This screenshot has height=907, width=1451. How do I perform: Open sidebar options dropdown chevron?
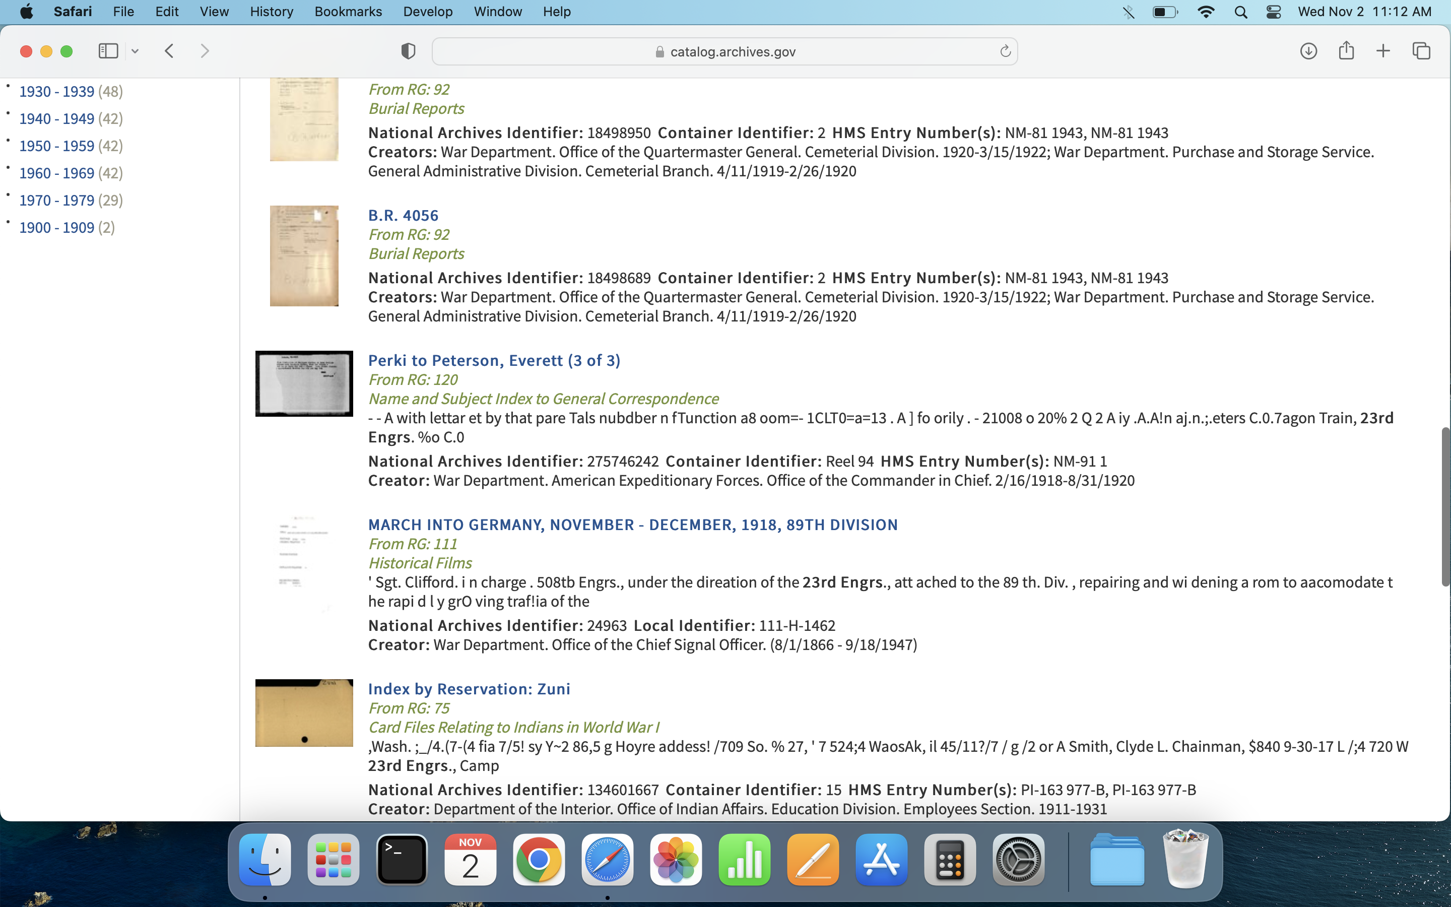(135, 51)
